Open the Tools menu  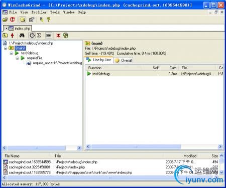click(x=55, y=12)
